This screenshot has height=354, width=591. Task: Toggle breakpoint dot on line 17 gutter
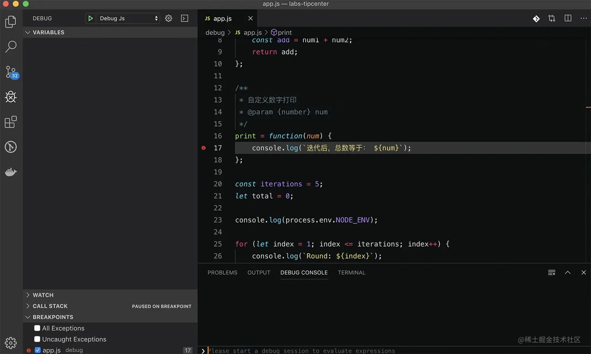pyautogui.click(x=204, y=148)
